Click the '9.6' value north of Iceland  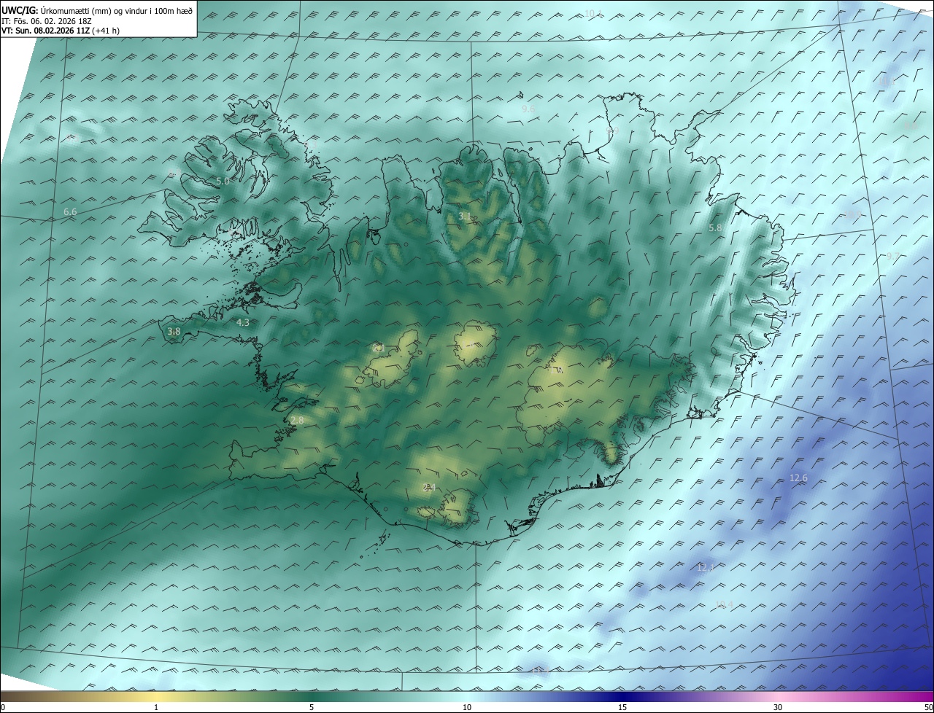click(528, 109)
